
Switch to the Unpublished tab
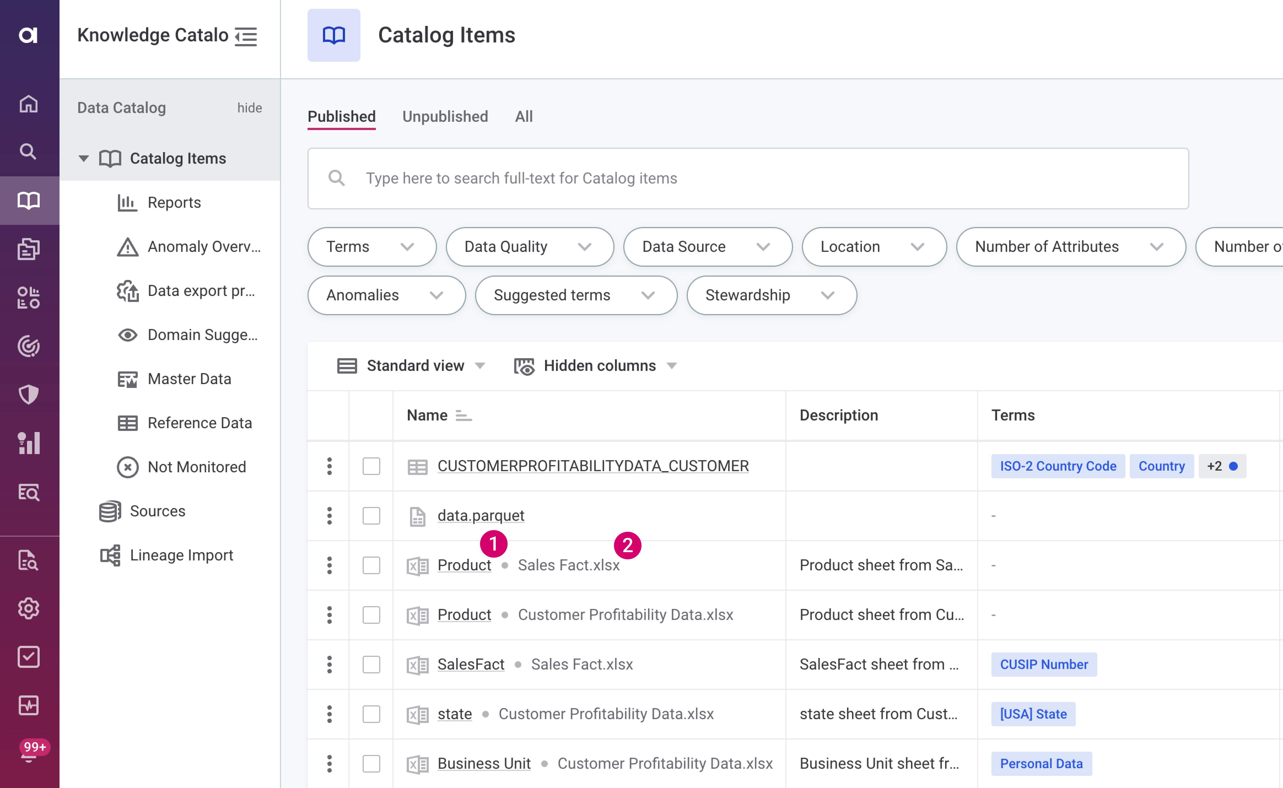(445, 116)
